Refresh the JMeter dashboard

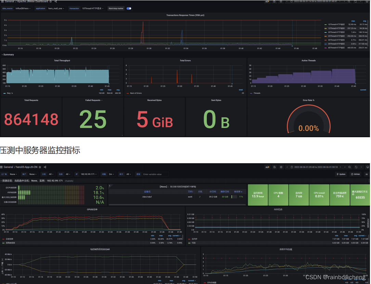356,1
